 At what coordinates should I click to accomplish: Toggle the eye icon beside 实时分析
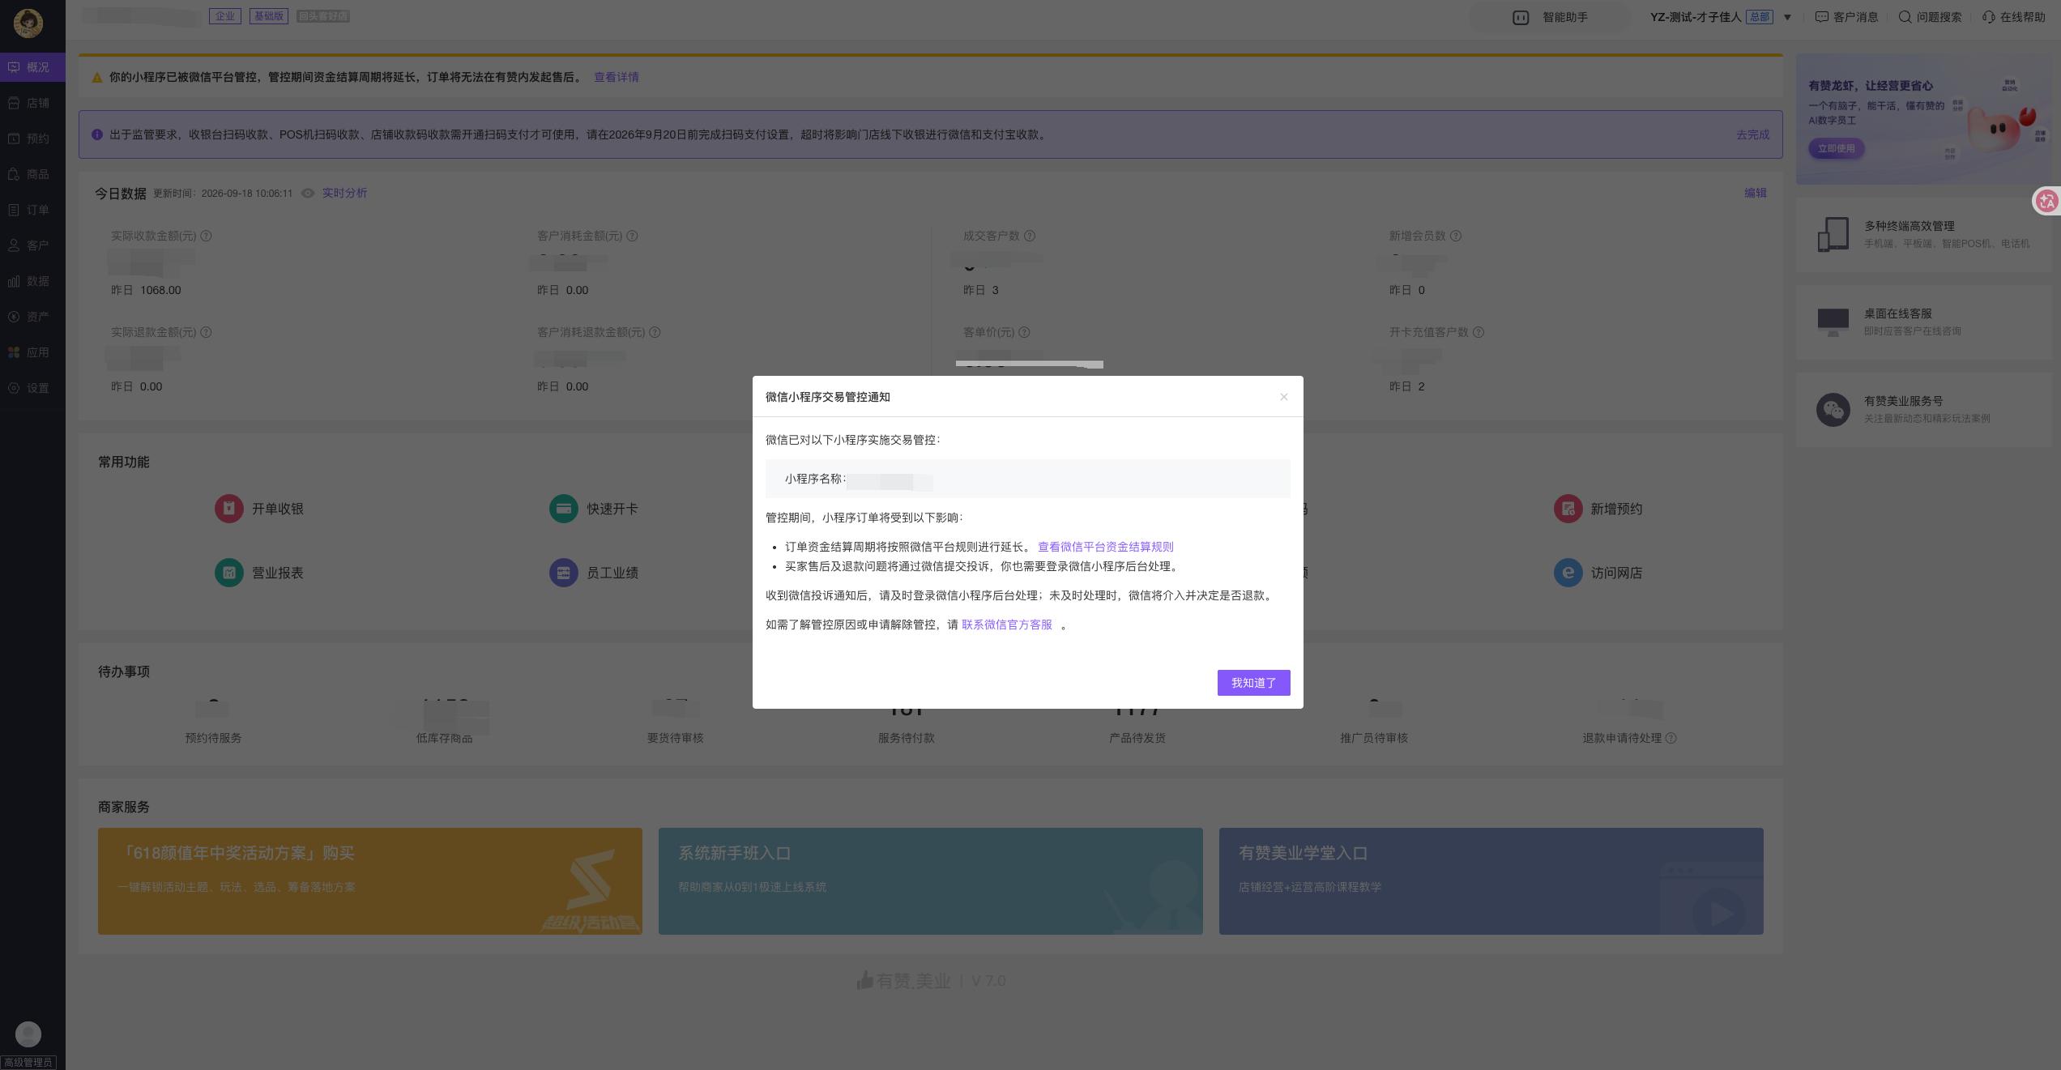point(308,193)
